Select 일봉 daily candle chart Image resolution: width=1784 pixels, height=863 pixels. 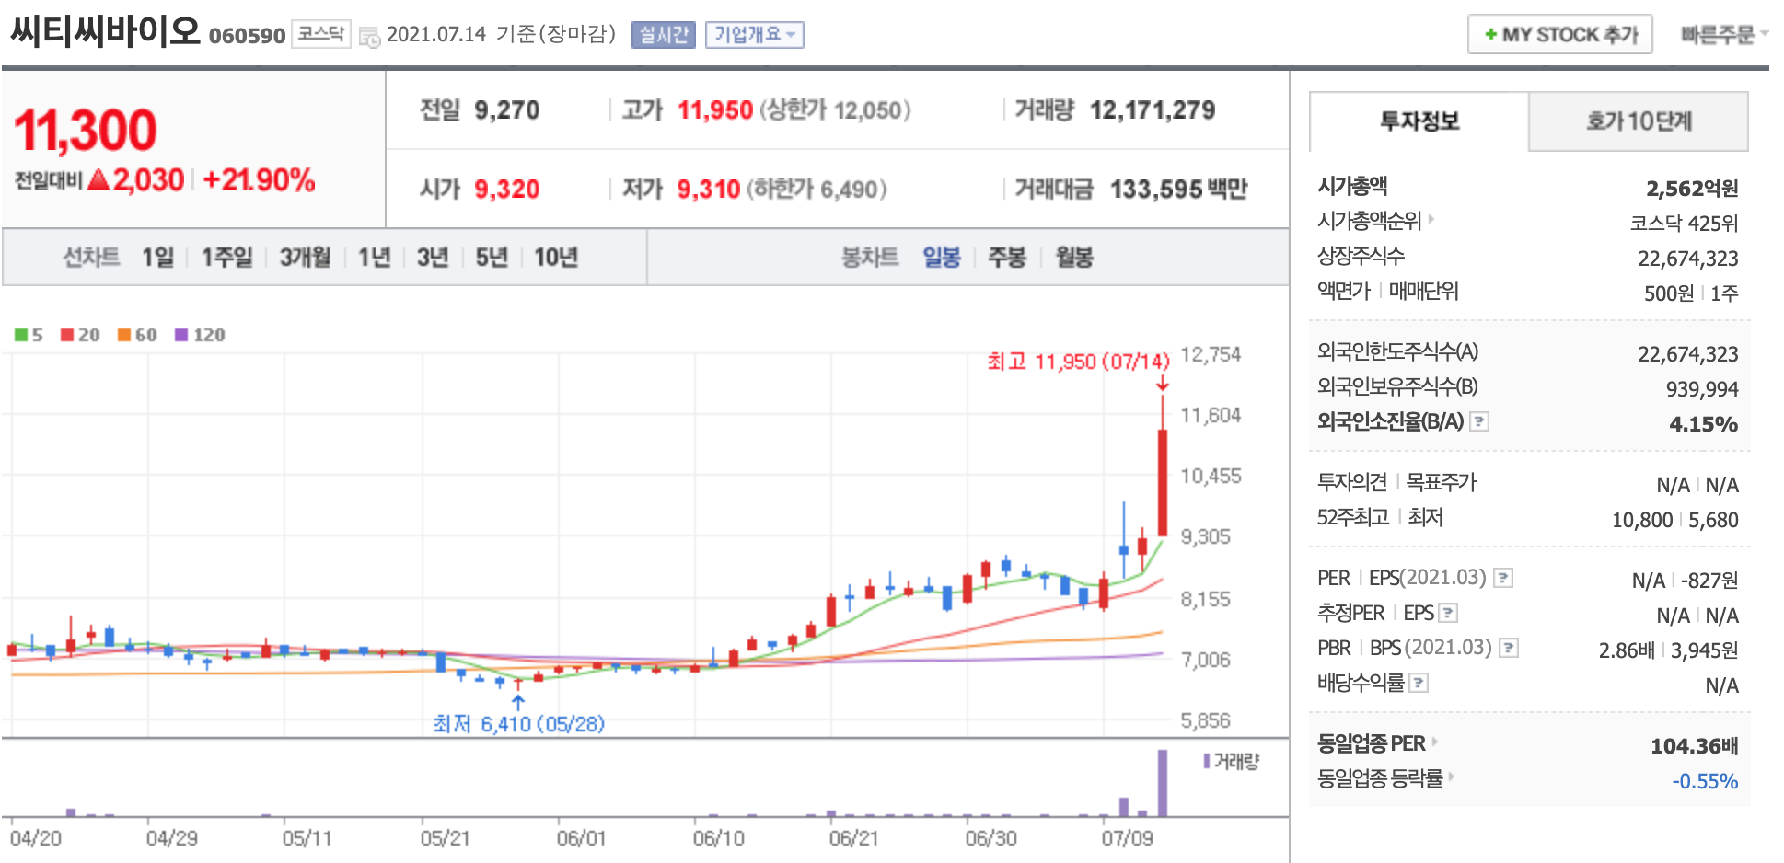click(942, 257)
